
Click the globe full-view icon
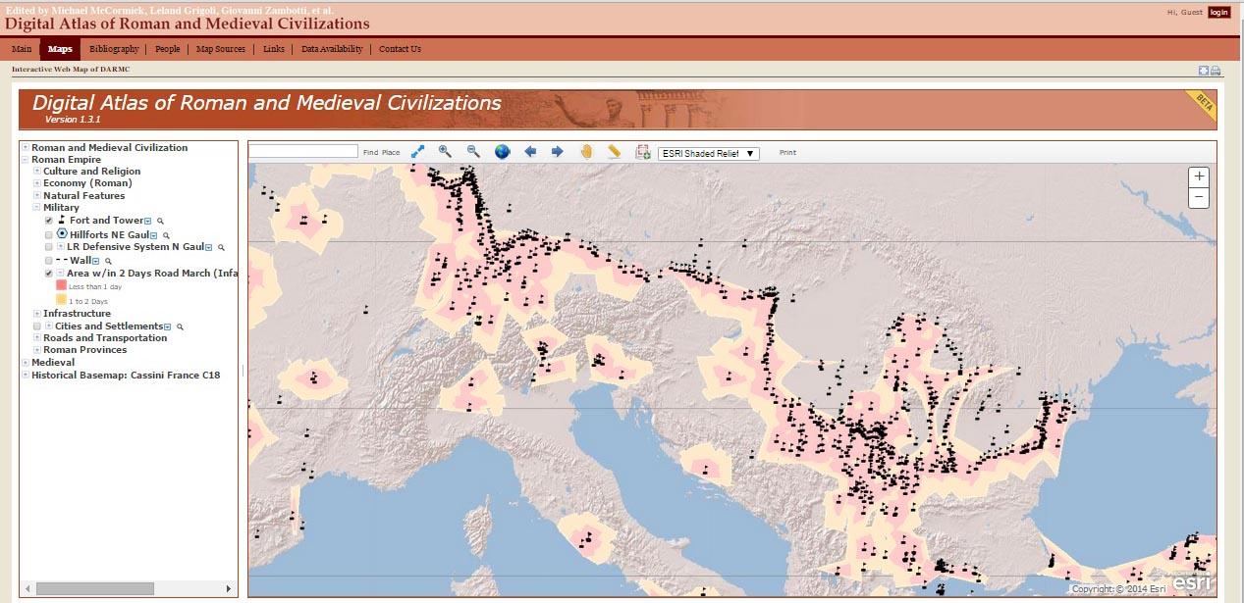[x=502, y=152]
